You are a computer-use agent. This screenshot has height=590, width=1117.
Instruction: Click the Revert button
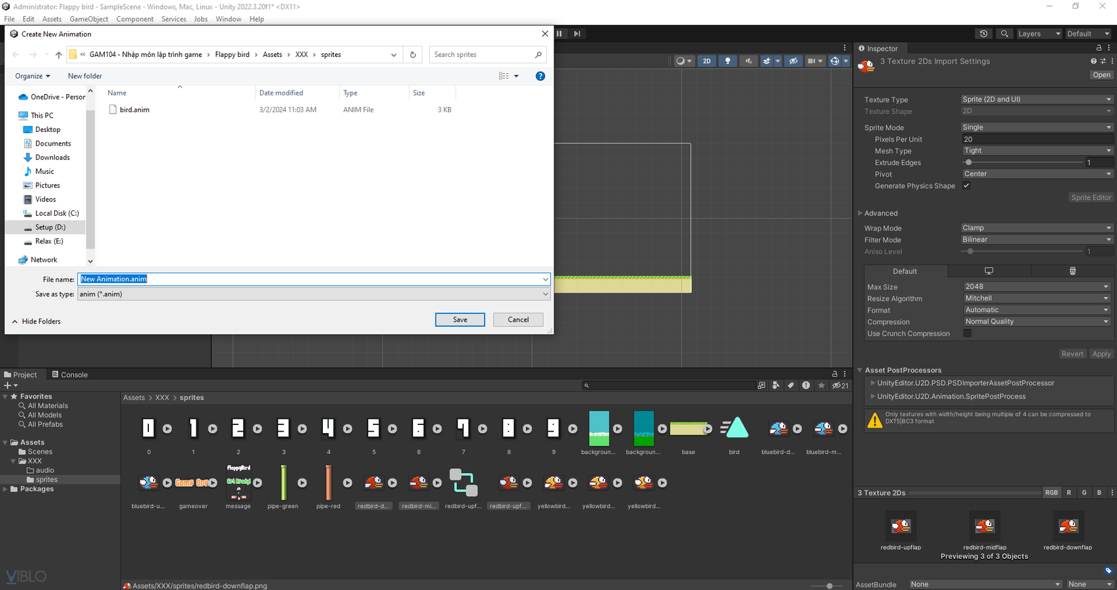point(1072,354)
